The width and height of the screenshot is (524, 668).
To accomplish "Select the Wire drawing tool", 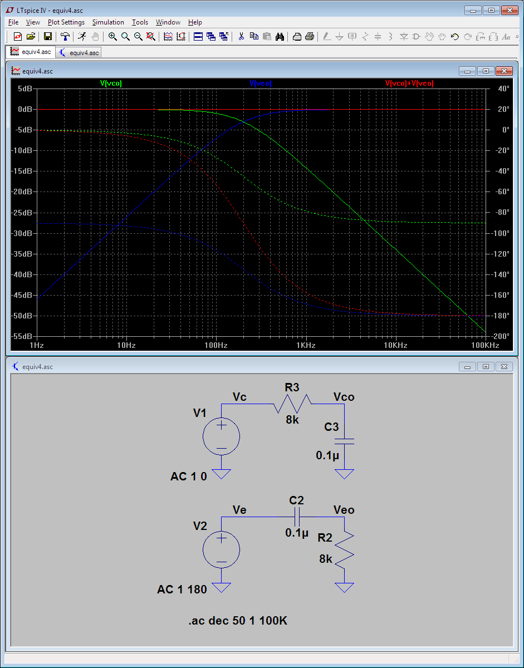I will click(326, 36).
